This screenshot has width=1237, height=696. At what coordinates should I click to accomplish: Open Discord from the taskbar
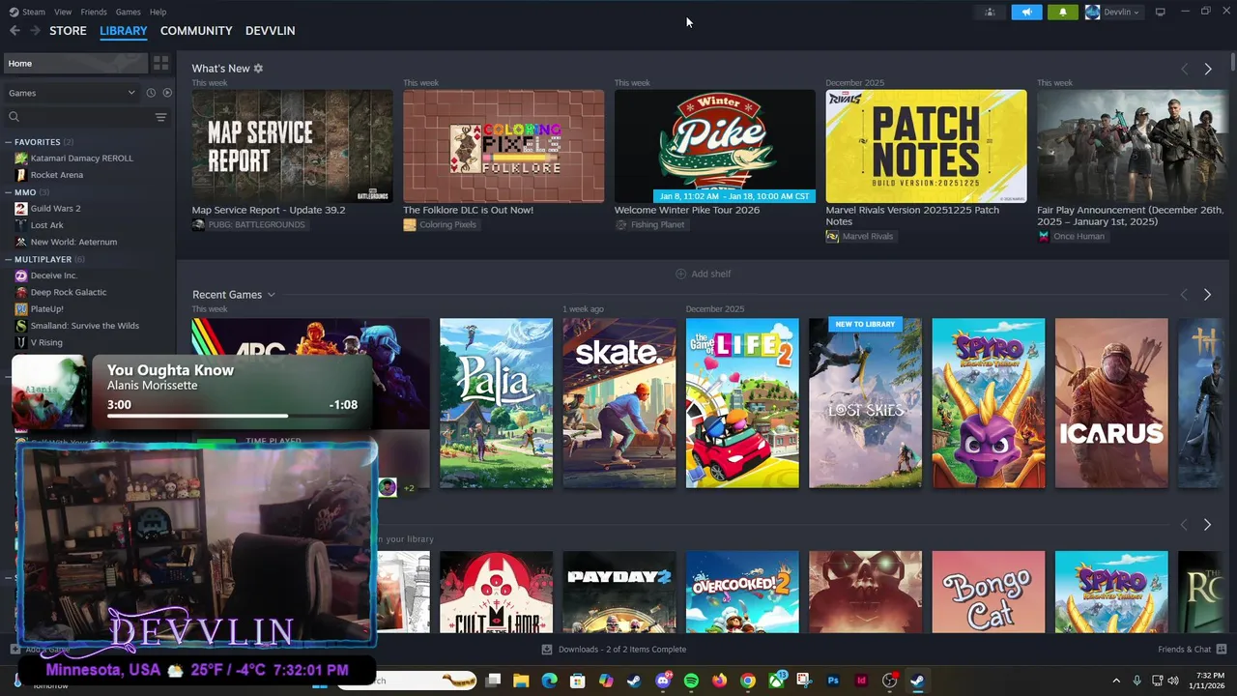pyautogui.click(x=663, y=681)
